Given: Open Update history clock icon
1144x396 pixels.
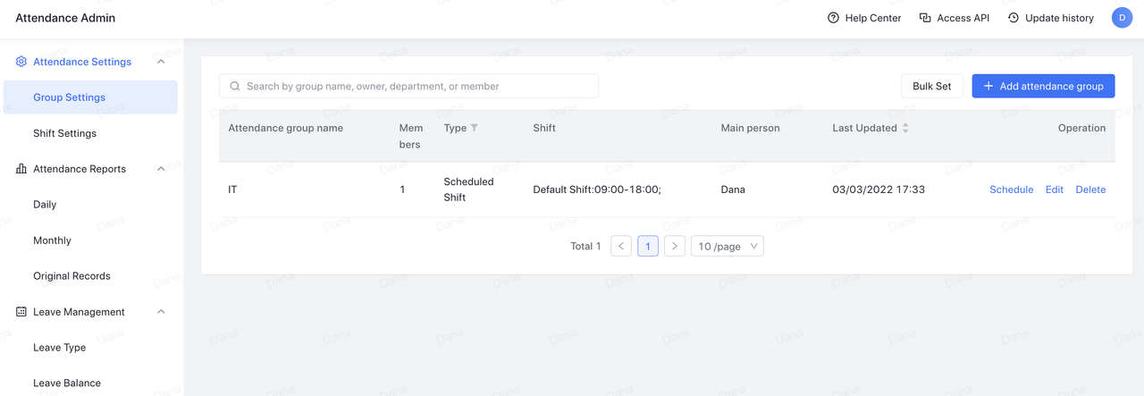Looking at the screenshot, I should pos(1014,18).
